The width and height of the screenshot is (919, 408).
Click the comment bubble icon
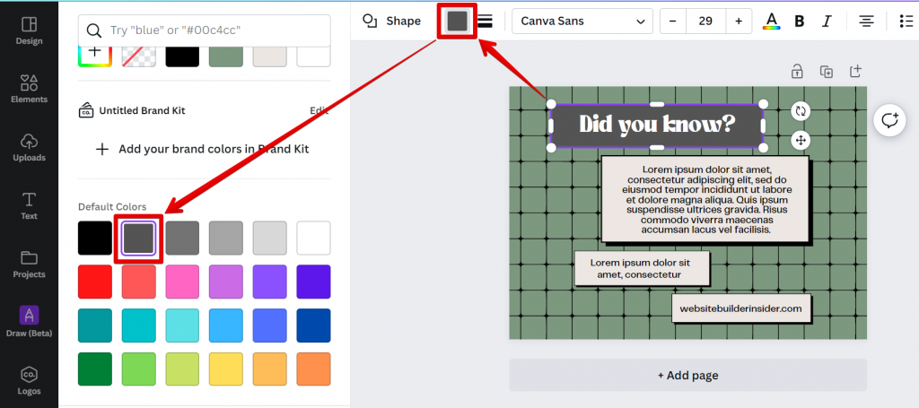click(x=889, y=121)
